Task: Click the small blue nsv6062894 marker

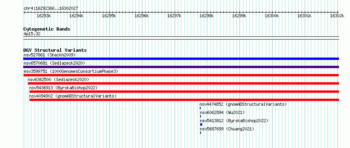Action: 201,116
